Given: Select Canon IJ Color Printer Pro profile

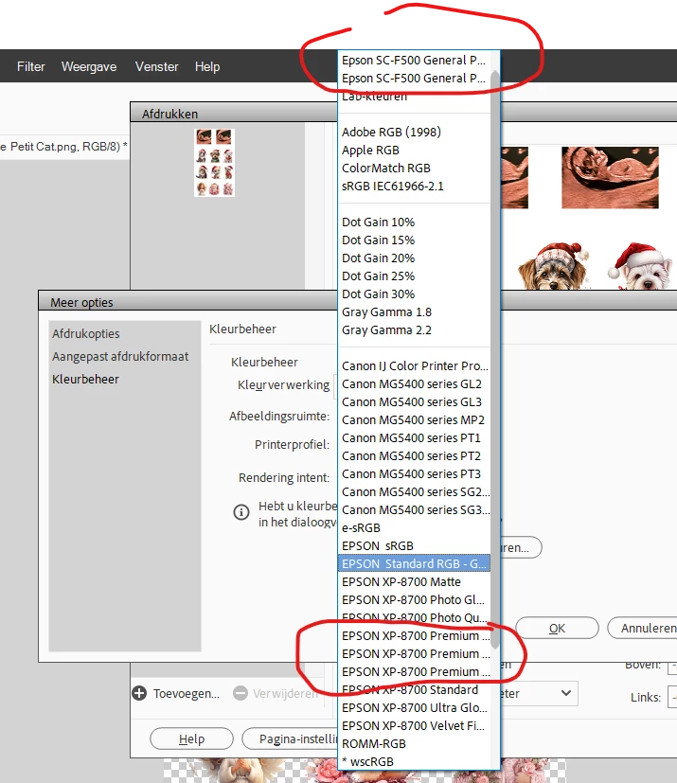Looking at the screenshot, I should coord(414,365).
